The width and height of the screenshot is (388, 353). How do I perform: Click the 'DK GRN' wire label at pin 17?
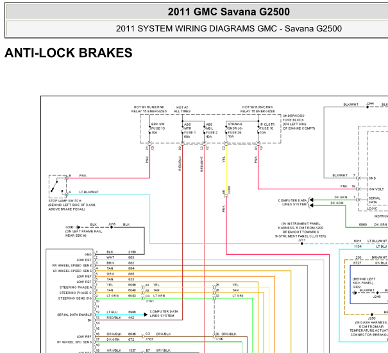coord(113,340)
